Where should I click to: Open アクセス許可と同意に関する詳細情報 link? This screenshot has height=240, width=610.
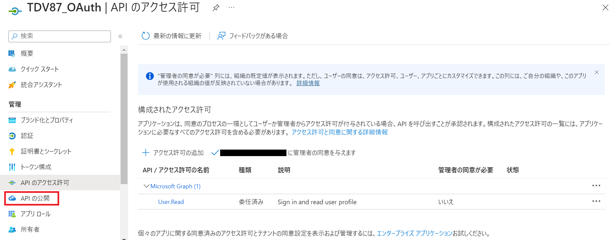[x=339, y=132]
